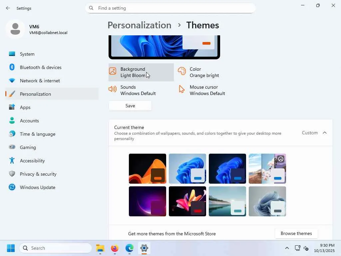Image resolution: width=341 pixels, height=256 pixels.
Task: Click the Settings gear taskbar icon
Action: [144, 248]
